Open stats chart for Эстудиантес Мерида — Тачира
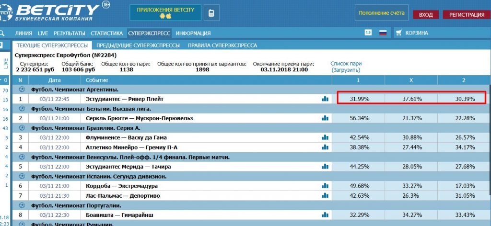 [x=325, y=167]
